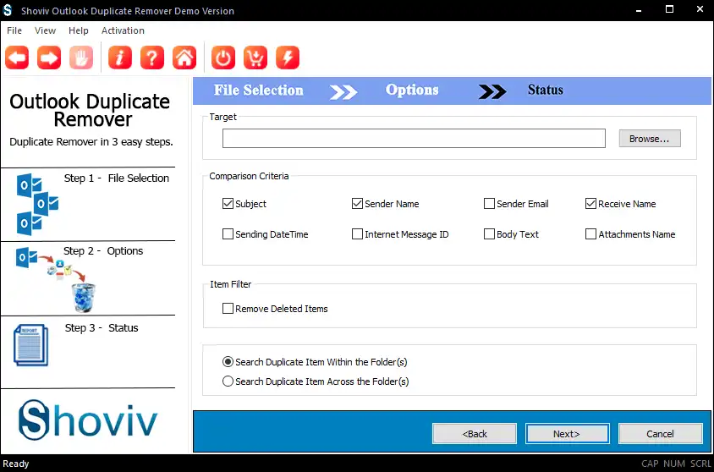The height and width of the screenshot is (472, 714).
Task: Open the Help menu
Action: 79,30
